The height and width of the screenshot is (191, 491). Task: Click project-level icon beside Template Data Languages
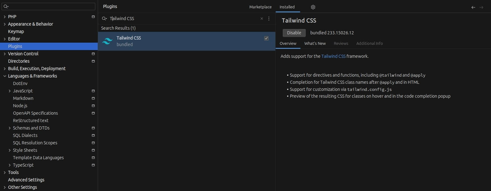click(x=93, y=158)
